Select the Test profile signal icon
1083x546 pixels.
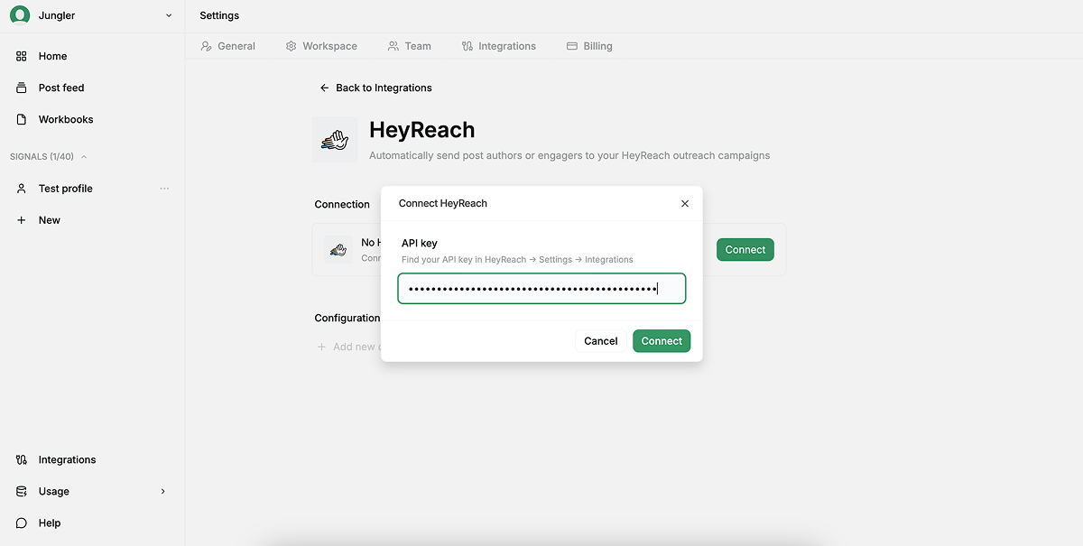point(20,188)
